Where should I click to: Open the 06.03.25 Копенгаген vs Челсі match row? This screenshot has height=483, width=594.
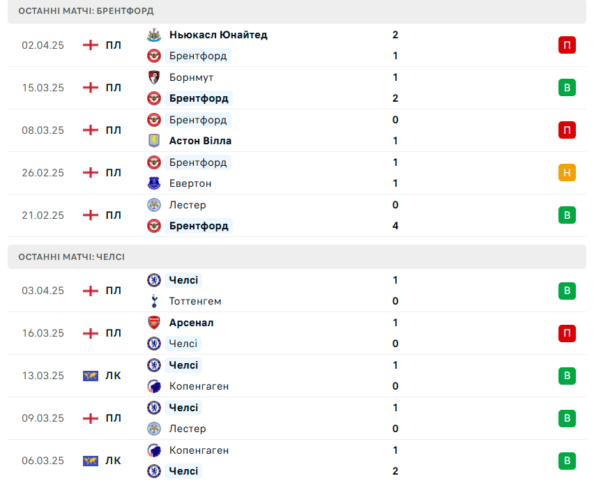[296, 461]
